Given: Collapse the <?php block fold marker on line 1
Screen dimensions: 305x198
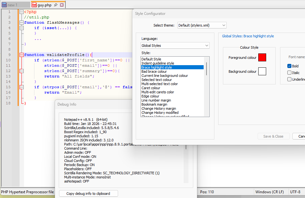Looking at the screenshot, I should (21, 12).
